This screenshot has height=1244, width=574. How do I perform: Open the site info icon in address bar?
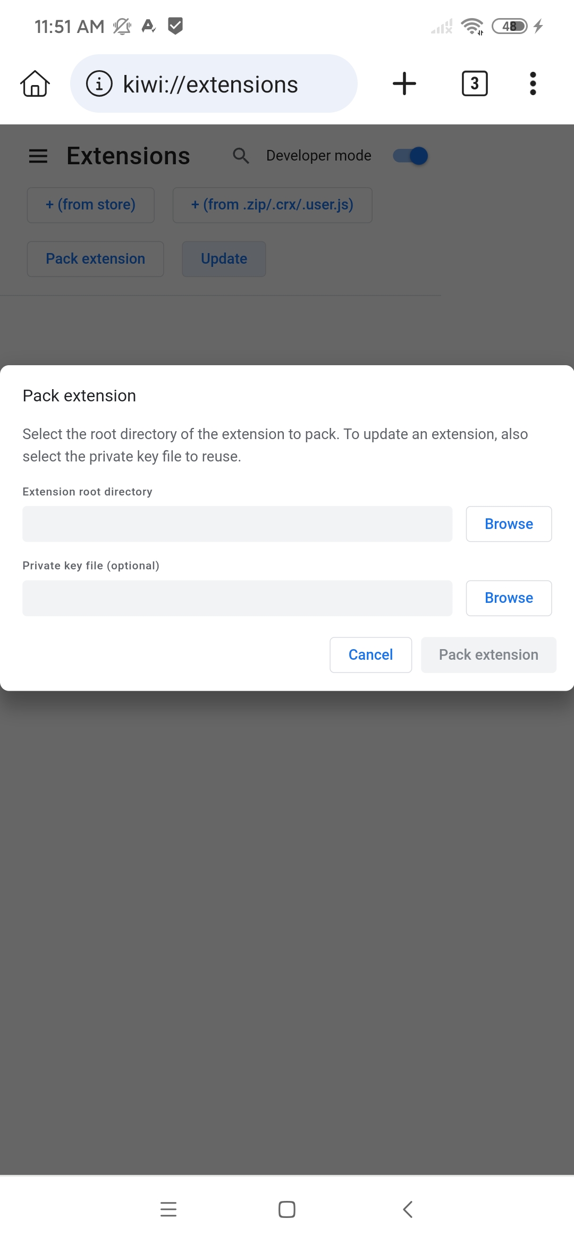click(x=99, y=83)
